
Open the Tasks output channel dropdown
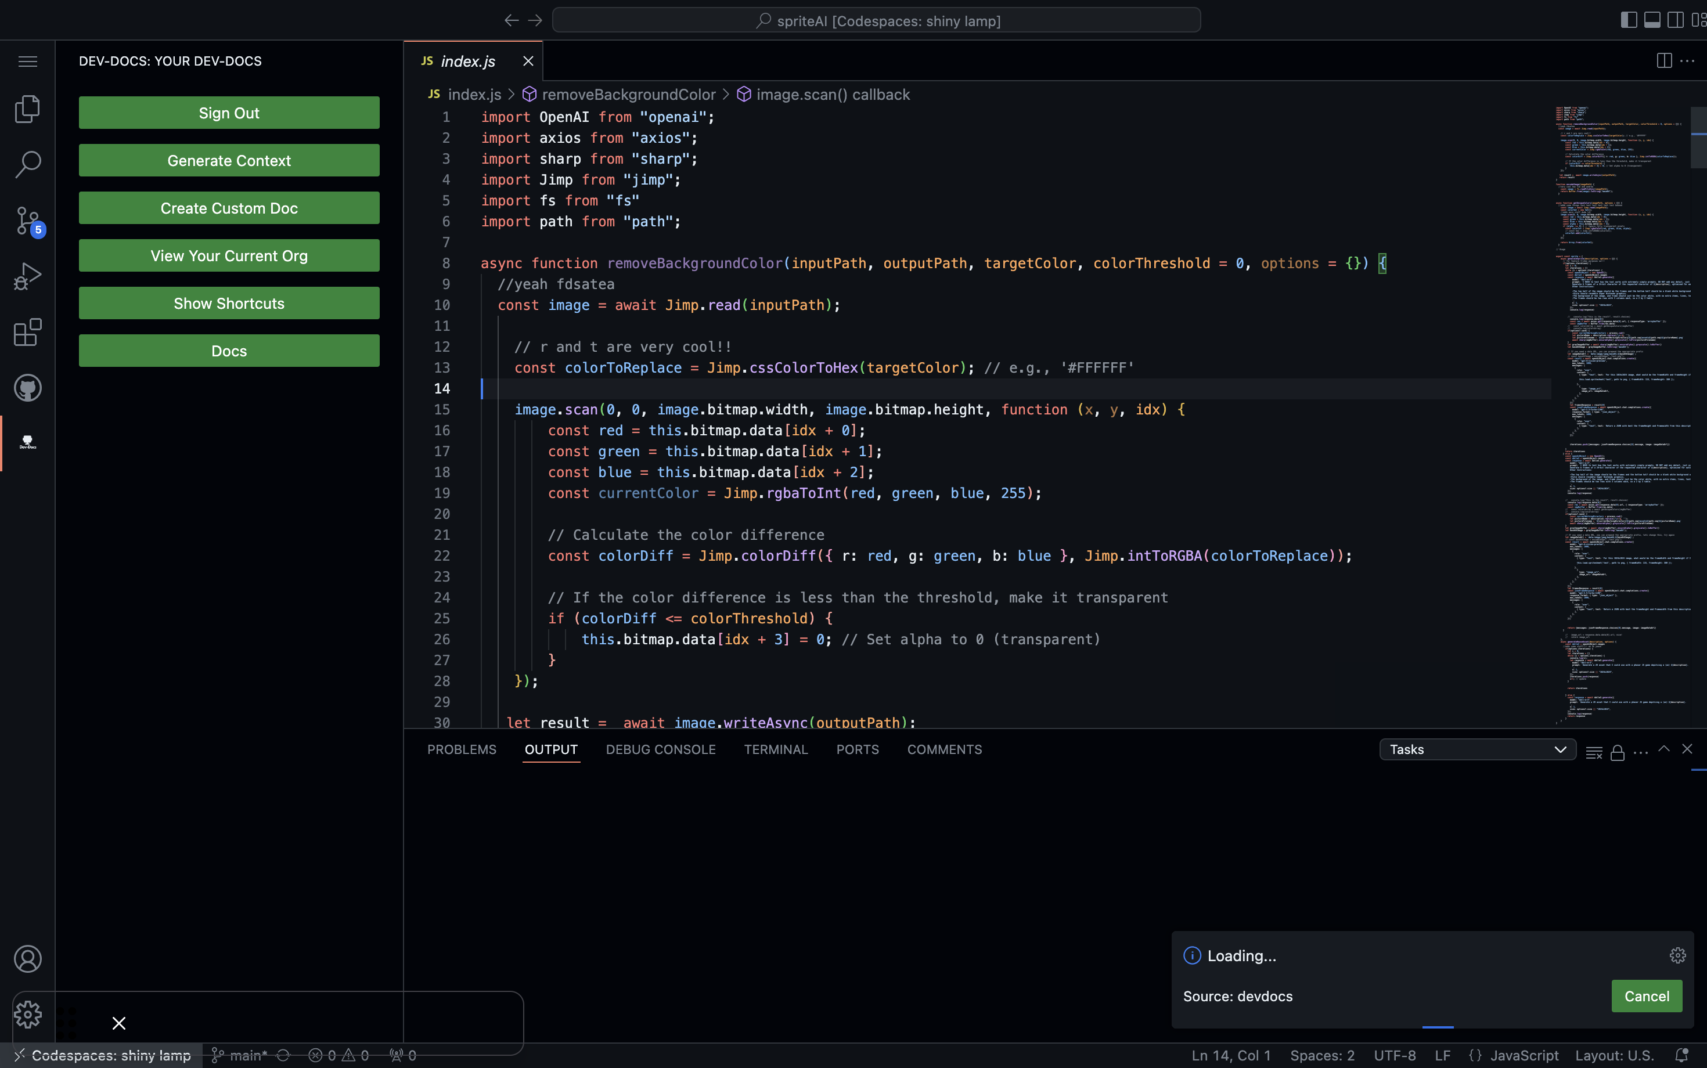click(x=1476, y=749)
